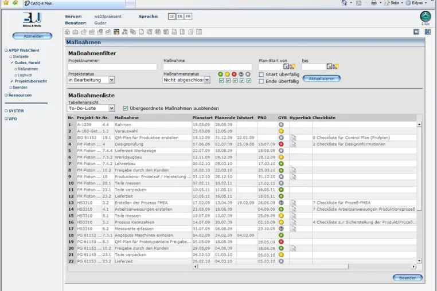Open the Maßnahmenstatus dropdown

[x=207, y=80]
